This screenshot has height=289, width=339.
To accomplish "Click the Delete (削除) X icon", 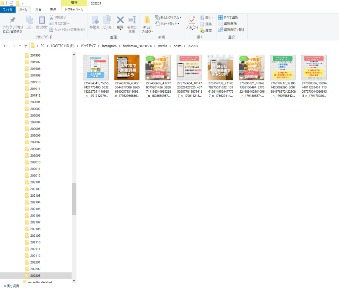I will click(120, 21).
